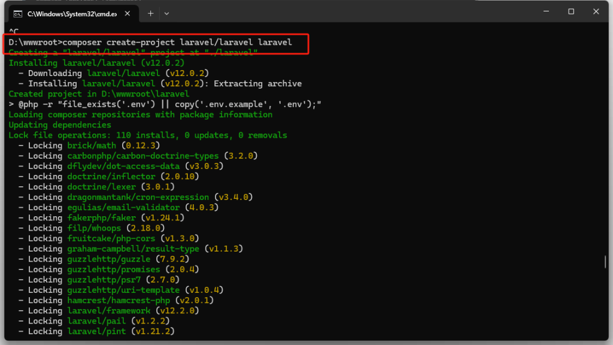Click version (v1.24.1) of fakerphp/faker
The height and width of the screenshot is (345, 613).
[x=162, y=218]
